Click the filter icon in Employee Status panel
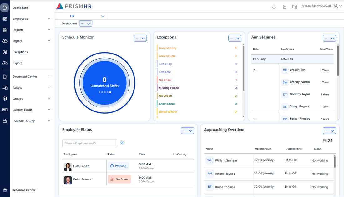The height and width of the screenshot is (197, 344). click(x=122, y=143)
